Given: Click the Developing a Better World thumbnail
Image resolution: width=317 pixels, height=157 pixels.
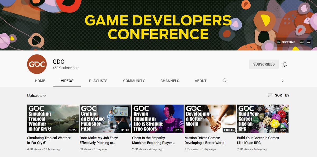Looking at the screenshot, I should pyautogui.click(x=210, y=119).
